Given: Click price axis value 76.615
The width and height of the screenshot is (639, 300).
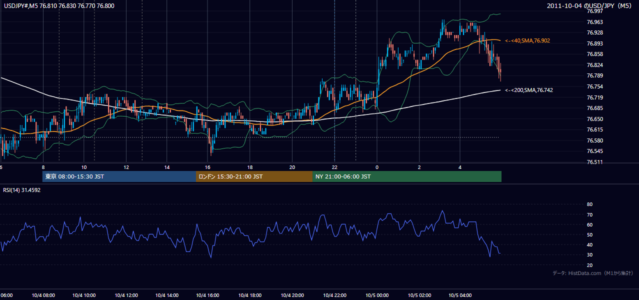Looking at the screenshot, I should 594,129.
